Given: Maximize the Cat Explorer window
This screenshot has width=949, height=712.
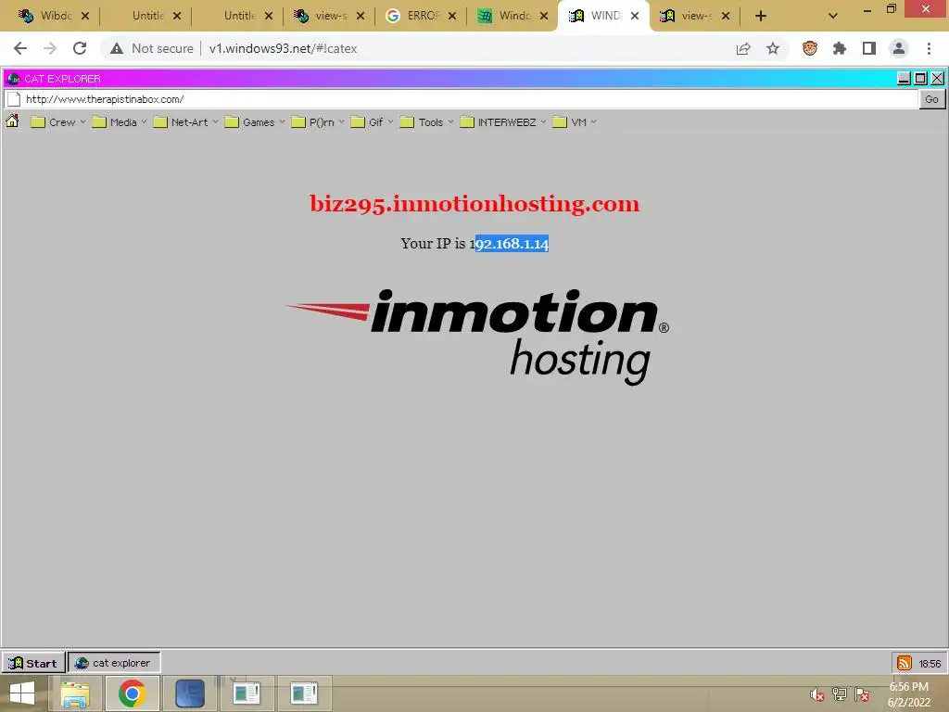Looking at the screenshot, I should [x=920, y=78].
